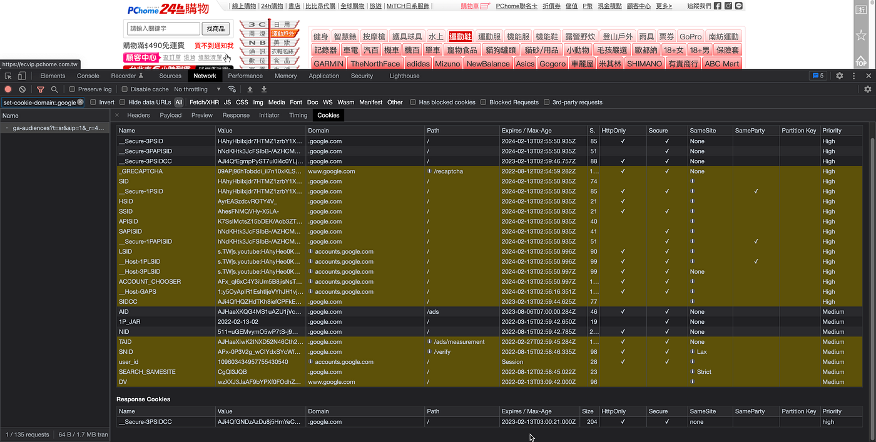Select the All filter type

[x=179, y=102]
